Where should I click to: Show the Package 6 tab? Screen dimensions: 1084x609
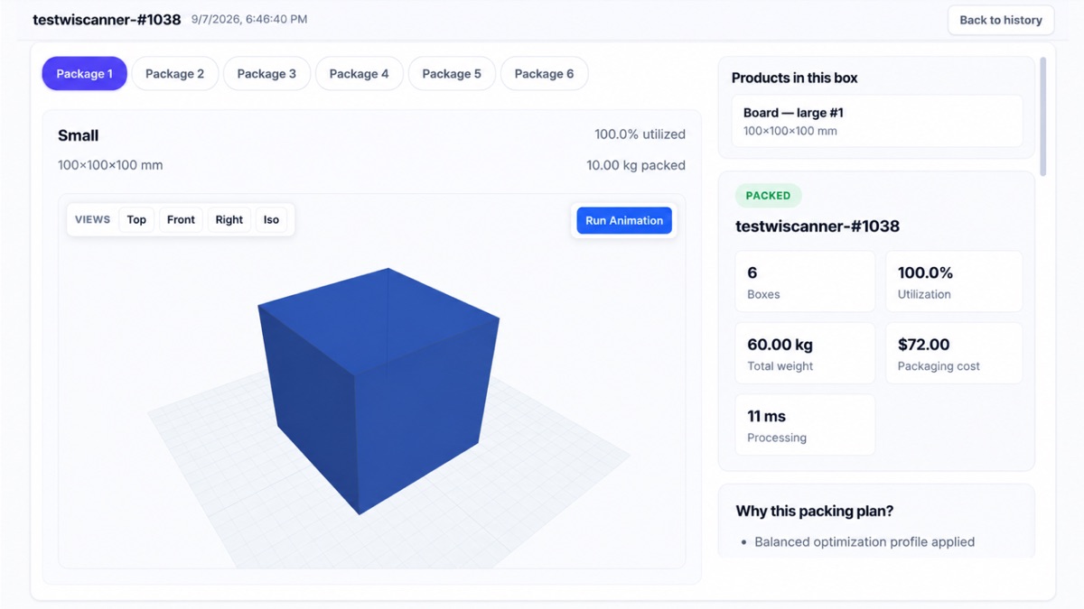pyautogui.click(x=544, y=74)
